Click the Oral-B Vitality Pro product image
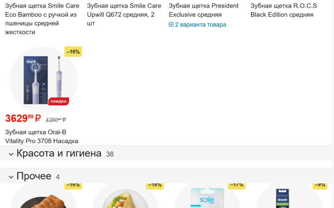Screen dimensions: 334x208 point(43,80)
